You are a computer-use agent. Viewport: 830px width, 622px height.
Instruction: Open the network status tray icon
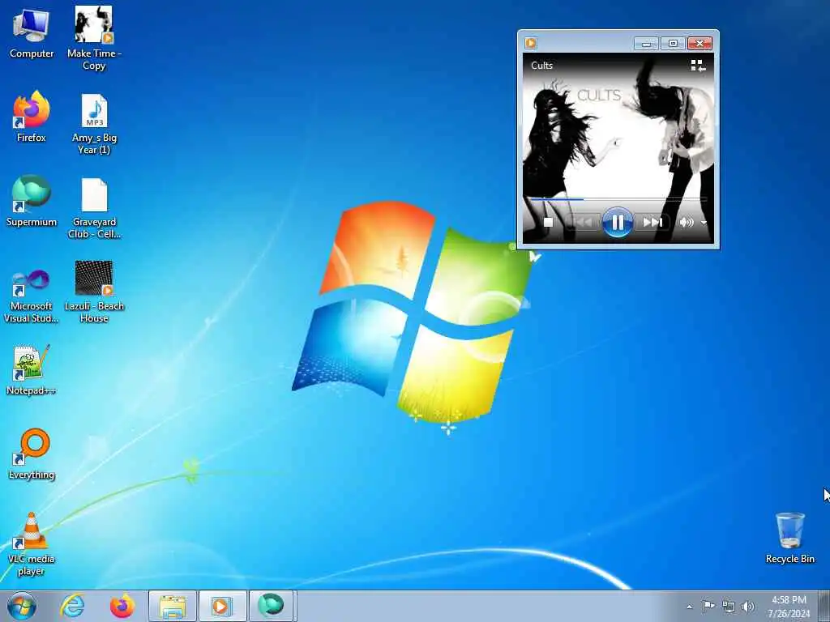click(x=729, y=607)
